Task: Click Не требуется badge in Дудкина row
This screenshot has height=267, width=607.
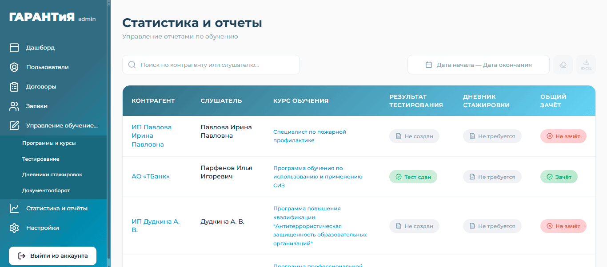Action: (492, 226)
